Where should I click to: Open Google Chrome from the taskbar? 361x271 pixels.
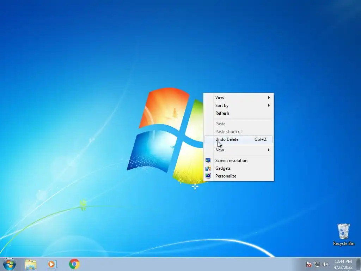coord(74,264)
